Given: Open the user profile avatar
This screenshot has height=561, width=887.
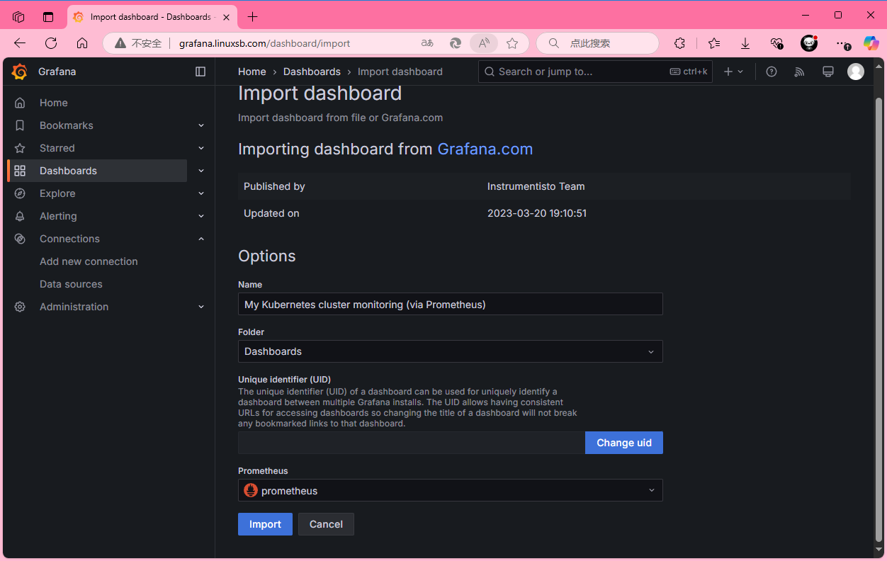Looking at the screenshot, I should coord(856,72).
